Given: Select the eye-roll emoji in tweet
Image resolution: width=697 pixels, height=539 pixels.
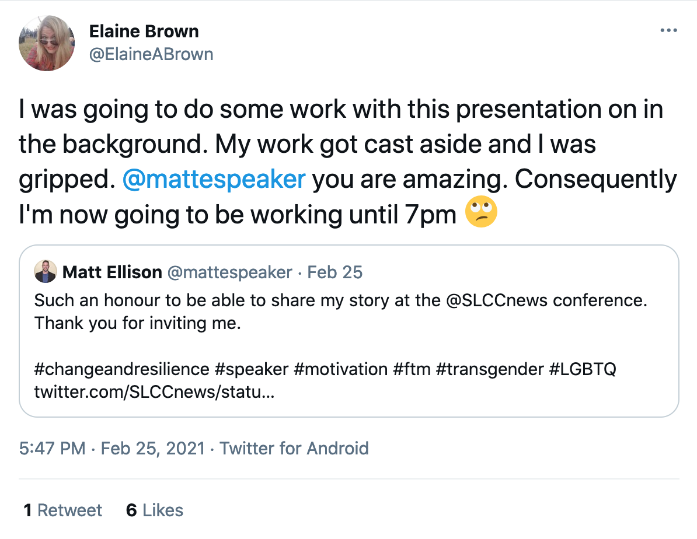Looking at the screenshot, I should [481, 212].
